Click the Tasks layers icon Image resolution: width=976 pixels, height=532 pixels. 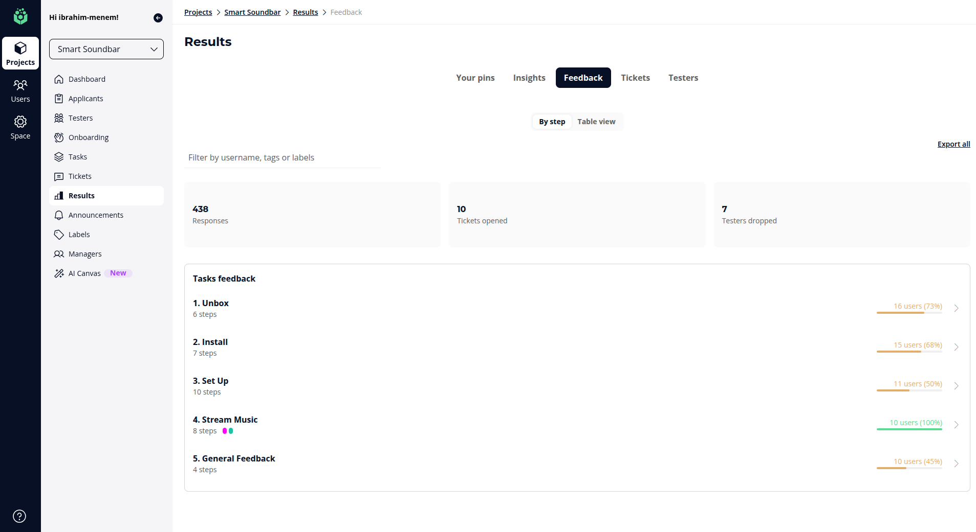click(x=59, y=157)
